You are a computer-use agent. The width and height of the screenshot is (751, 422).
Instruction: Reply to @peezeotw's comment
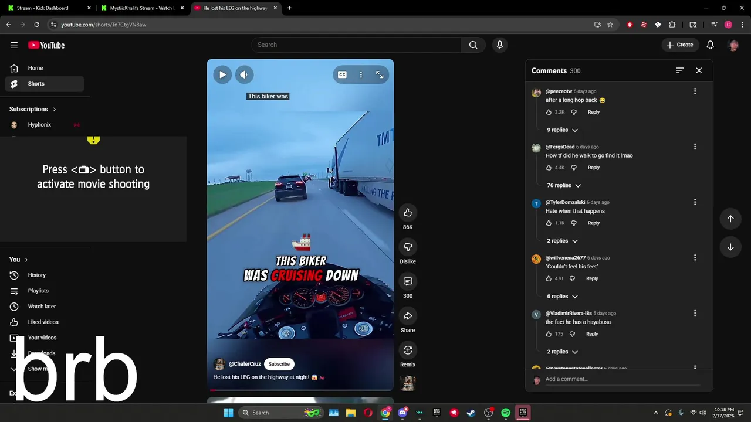[x=594, y=112]
